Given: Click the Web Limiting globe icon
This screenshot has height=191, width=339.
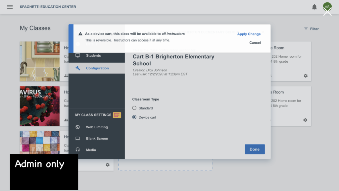Looking at the screenshot, I should coord(78,127).
